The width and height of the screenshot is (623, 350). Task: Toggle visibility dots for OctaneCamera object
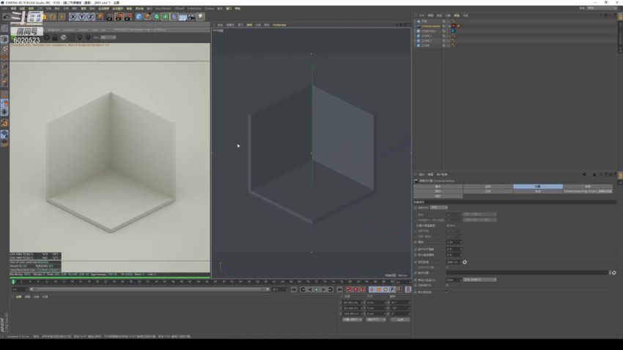coord(444,26)
